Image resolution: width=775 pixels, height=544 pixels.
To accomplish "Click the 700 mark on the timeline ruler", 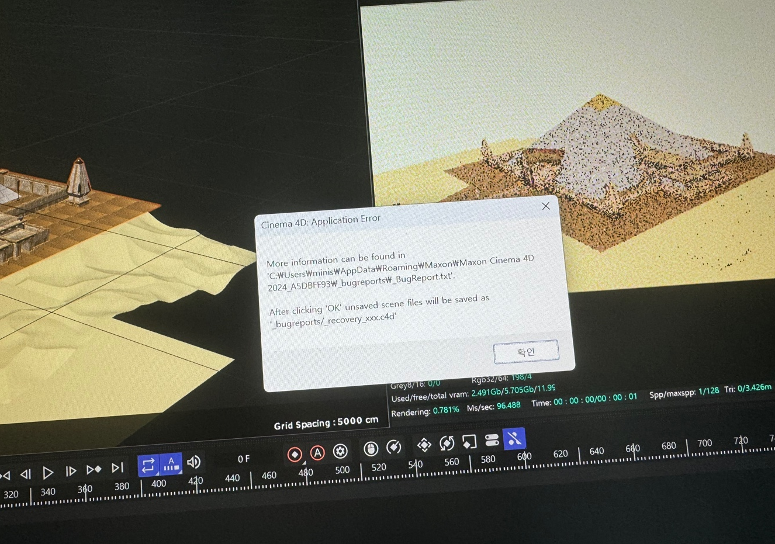I will point(705,443).
